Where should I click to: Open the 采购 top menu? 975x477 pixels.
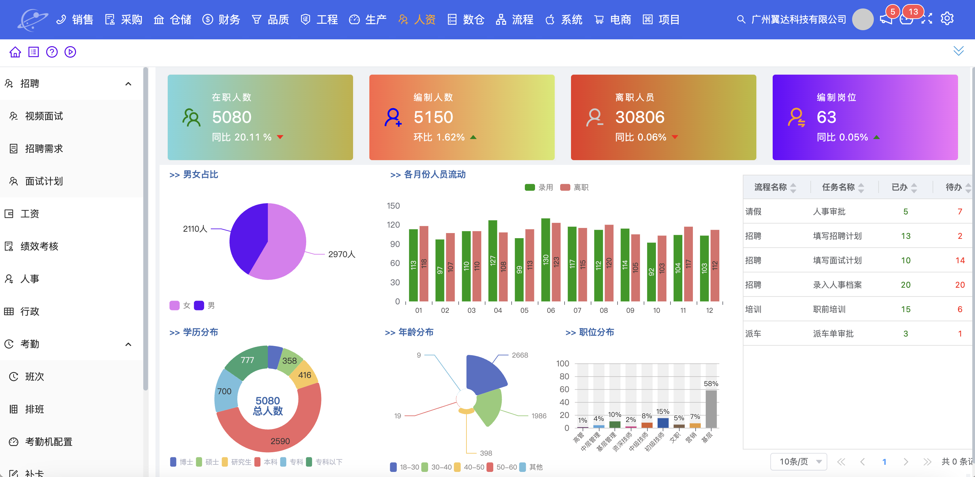(x=123, y=19)
